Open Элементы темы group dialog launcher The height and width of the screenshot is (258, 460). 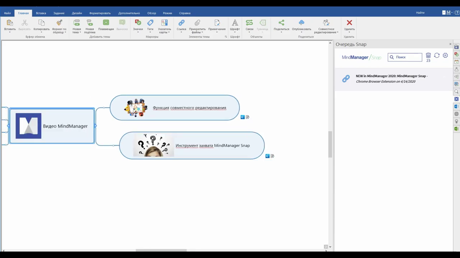226,37
